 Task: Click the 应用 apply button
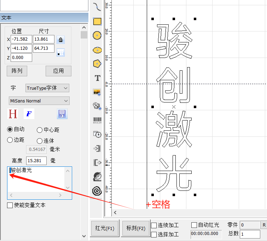[58, 71]
